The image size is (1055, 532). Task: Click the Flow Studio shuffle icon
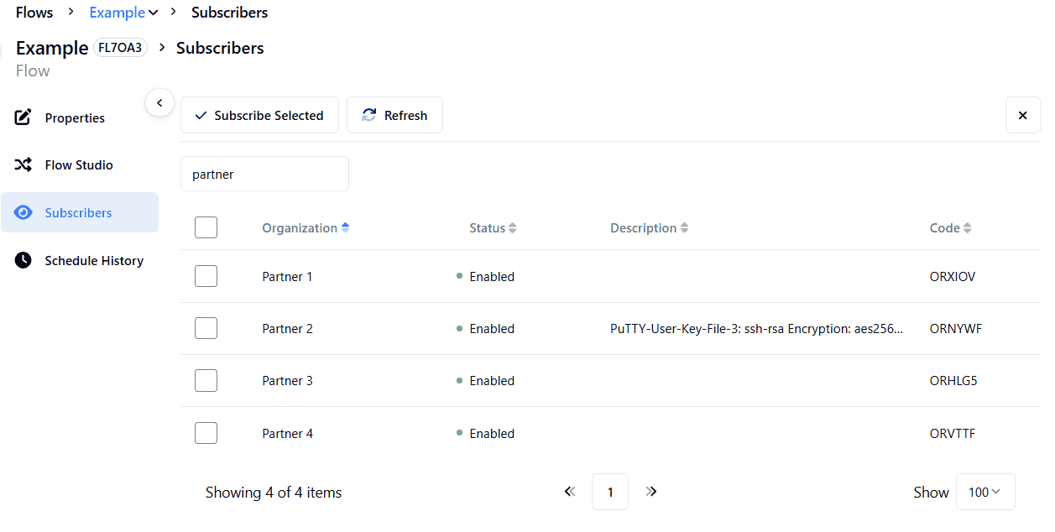pos(24,165)
